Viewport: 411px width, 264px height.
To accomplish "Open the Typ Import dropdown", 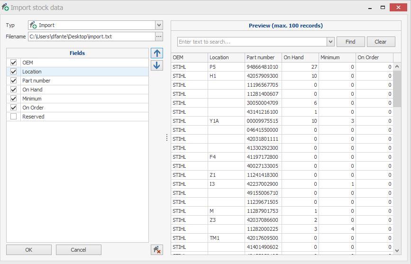I will pyautogui.click(x=159, y=25).
